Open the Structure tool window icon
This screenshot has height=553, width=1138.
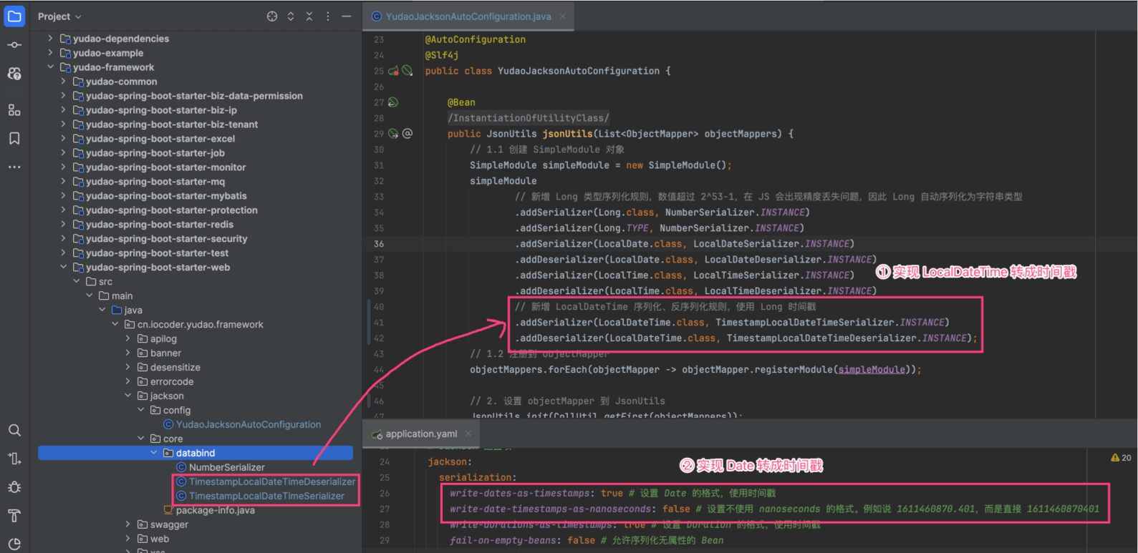point(14,109)
